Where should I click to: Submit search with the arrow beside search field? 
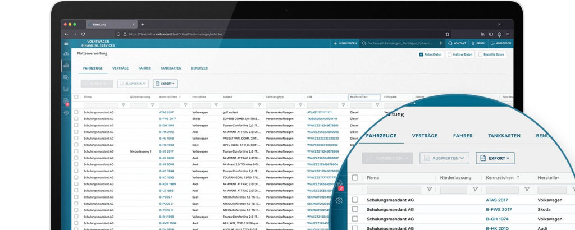coord(441,43)
